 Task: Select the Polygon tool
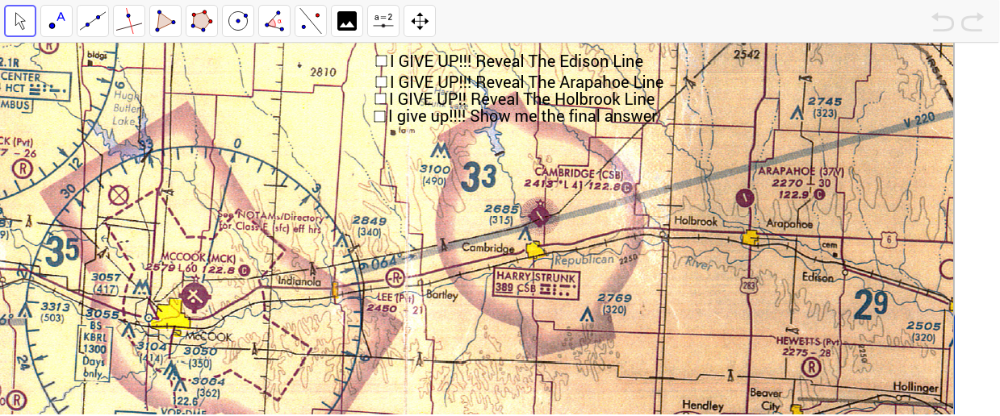165,21
